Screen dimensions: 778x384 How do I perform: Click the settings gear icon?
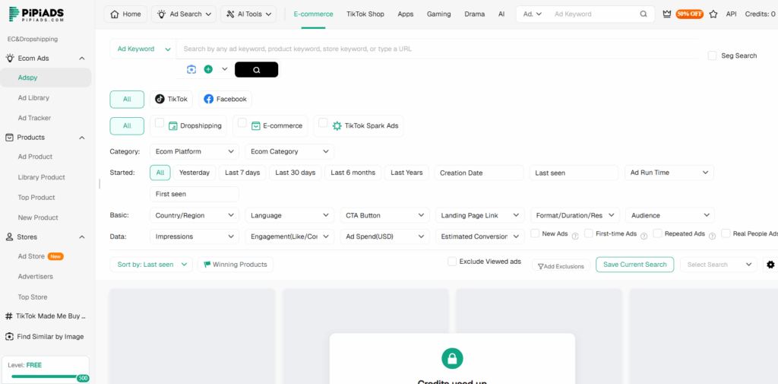click(770, 265)
